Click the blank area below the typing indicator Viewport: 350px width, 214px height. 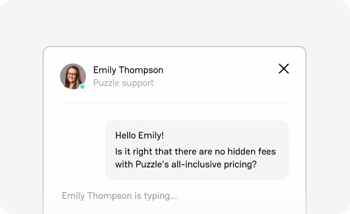coord(174,209)
